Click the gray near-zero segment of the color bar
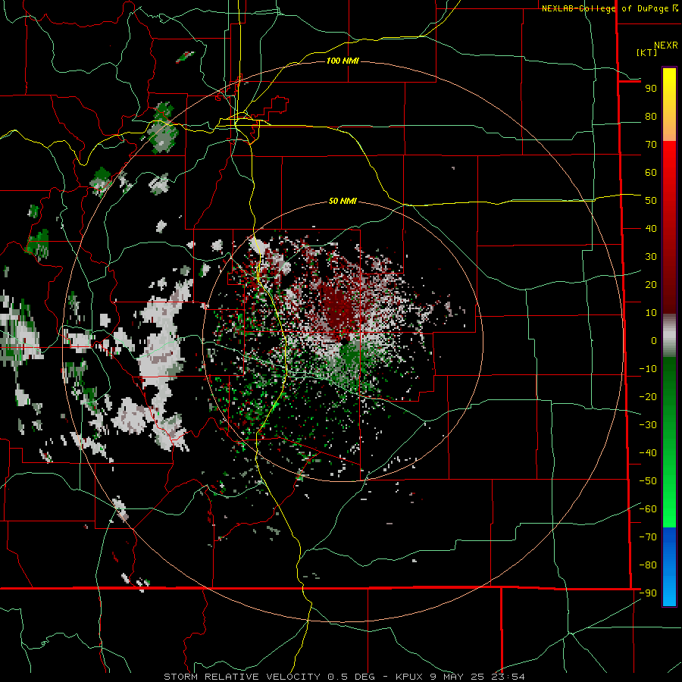Screen dimensions: 682x682 click(669, 336)
